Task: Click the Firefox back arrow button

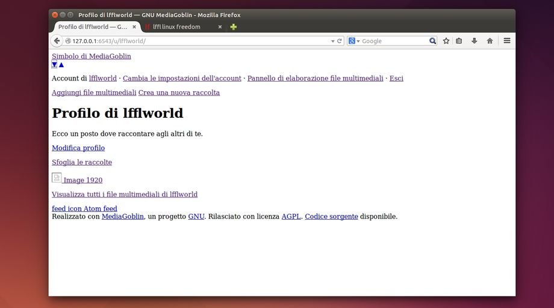Action: pos(57,41)
